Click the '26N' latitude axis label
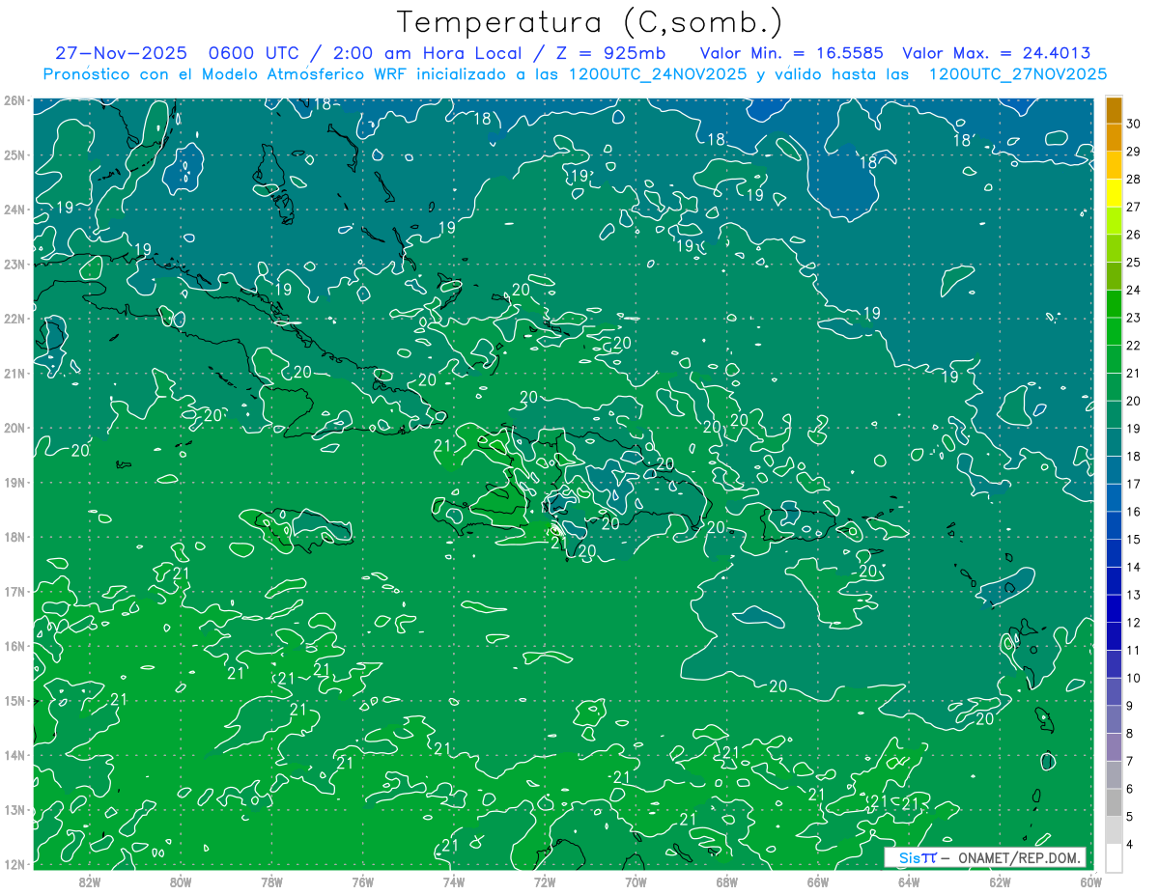The height and width of the screenshot is (895, 1159). [14, 100]
